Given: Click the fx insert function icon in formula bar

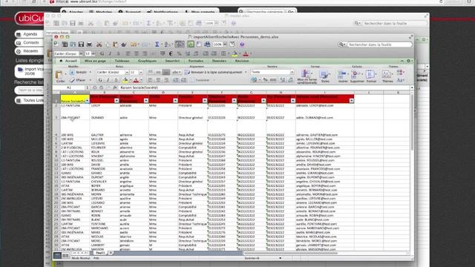Looking at the screenshot, I should pyautogui.click(x=115, y=88).
